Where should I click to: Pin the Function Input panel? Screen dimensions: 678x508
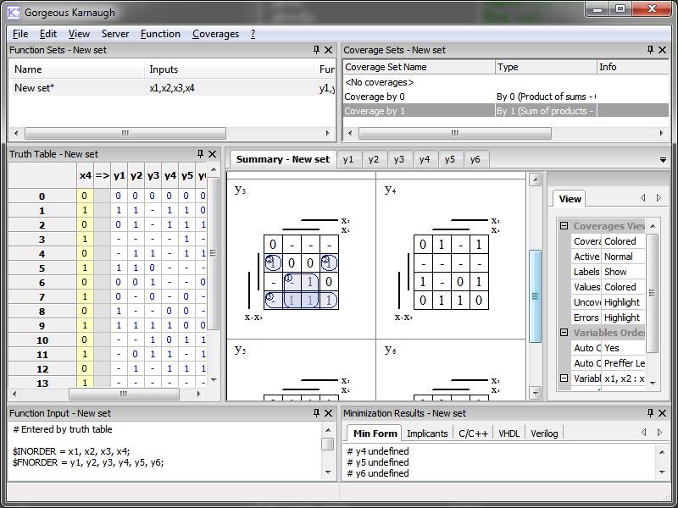[x=316, y=413]
